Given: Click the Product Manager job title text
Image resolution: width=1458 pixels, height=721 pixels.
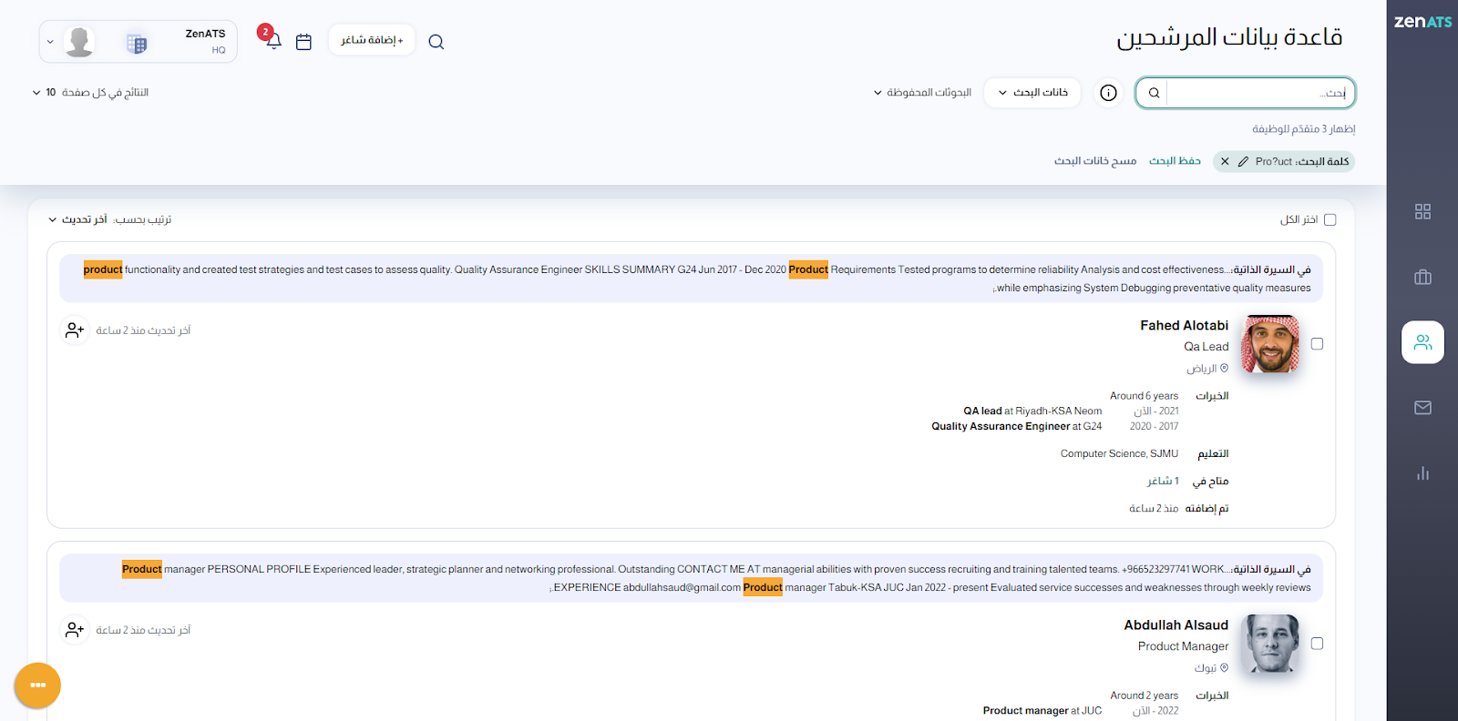Looking at the screenshot, I should pos(1183,646).
